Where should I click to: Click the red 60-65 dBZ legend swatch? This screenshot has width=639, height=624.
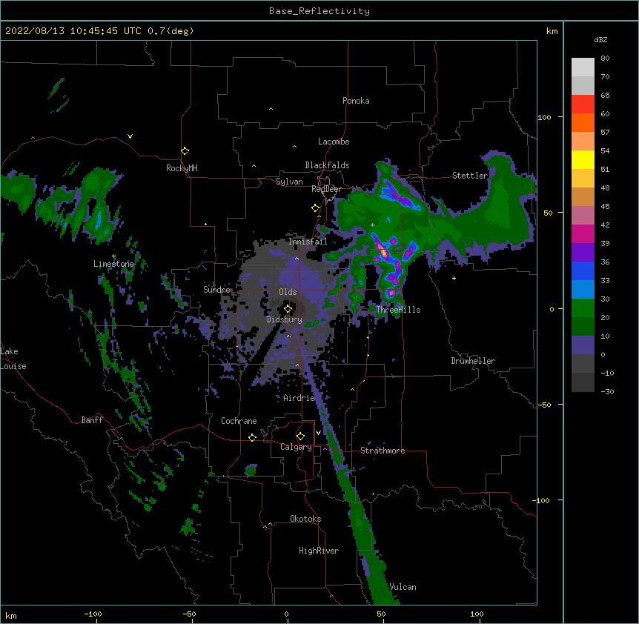point(583,104)
